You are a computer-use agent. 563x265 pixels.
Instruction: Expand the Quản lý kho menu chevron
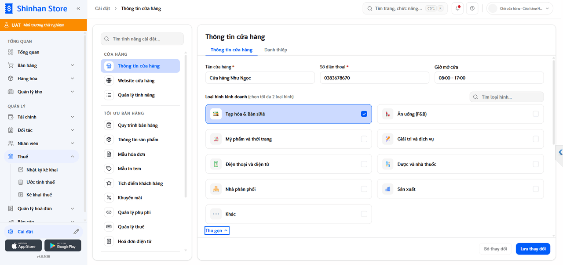pos(73,92)
